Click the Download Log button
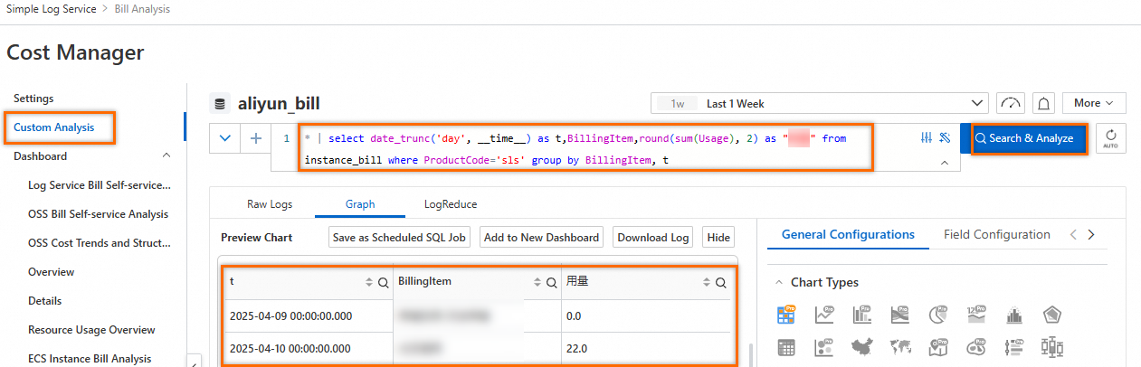 [653, 237]
